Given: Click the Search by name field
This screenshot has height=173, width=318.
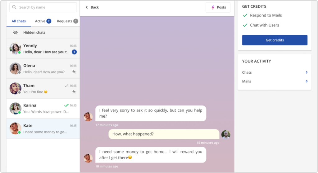Looking at the screenshot, I should (x=47, y=7).
